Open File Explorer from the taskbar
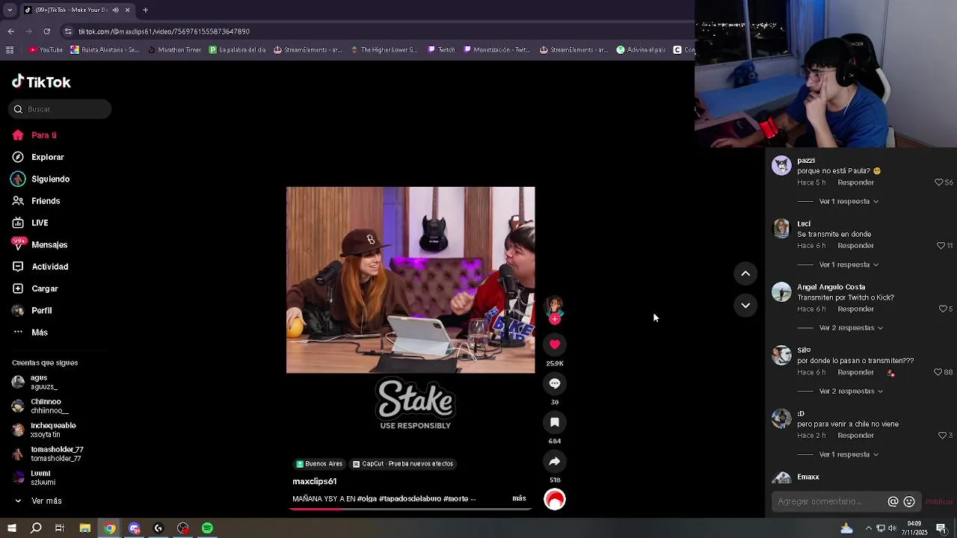Image resolution: width=957 pixels, height=538 pixels. [85, 528]
